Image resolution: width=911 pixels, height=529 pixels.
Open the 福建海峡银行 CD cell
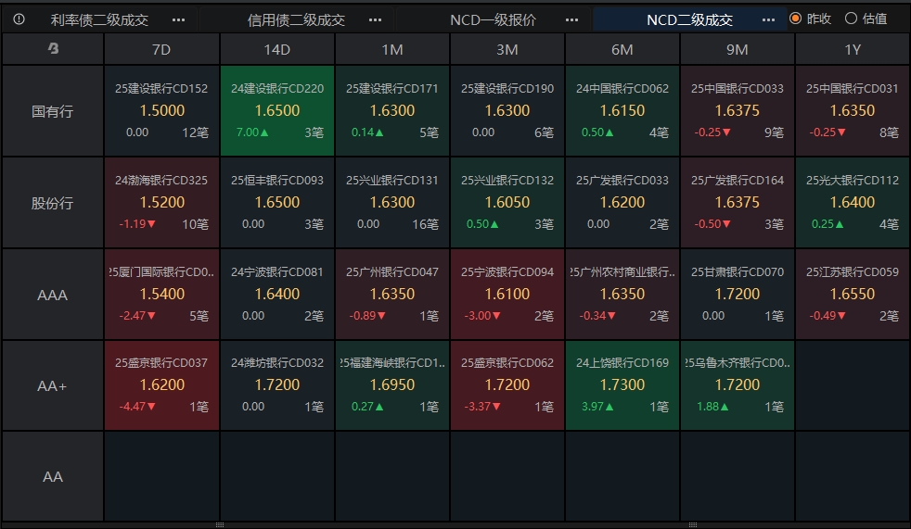click(x=392, y=385)
